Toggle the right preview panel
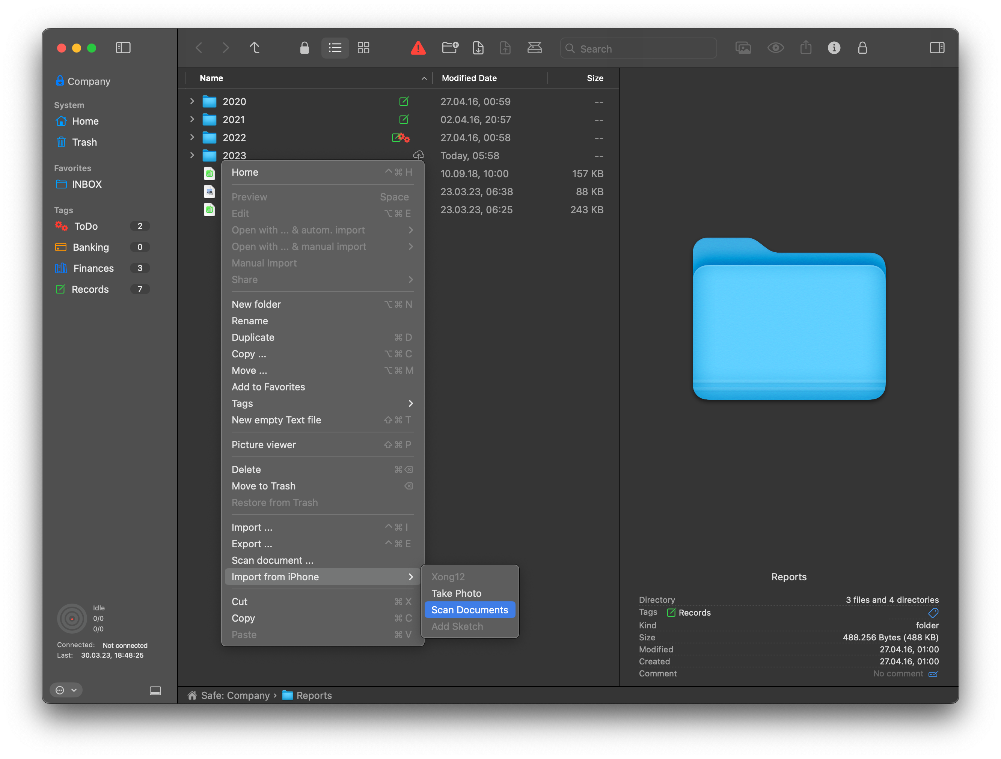The width and height of the screenshot is (1001, 759). 937,48
